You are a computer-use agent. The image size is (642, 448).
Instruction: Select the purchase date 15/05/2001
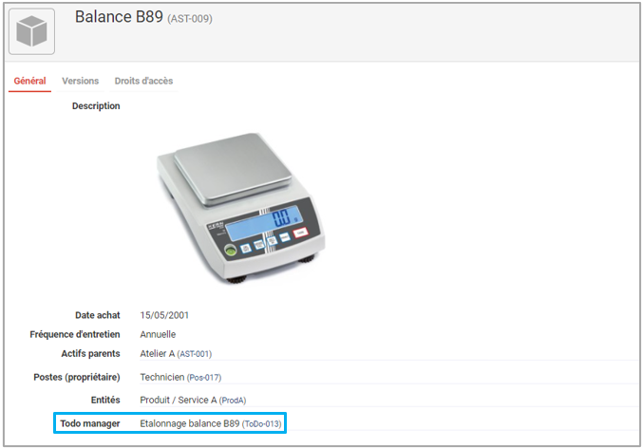tap(165, 315)
